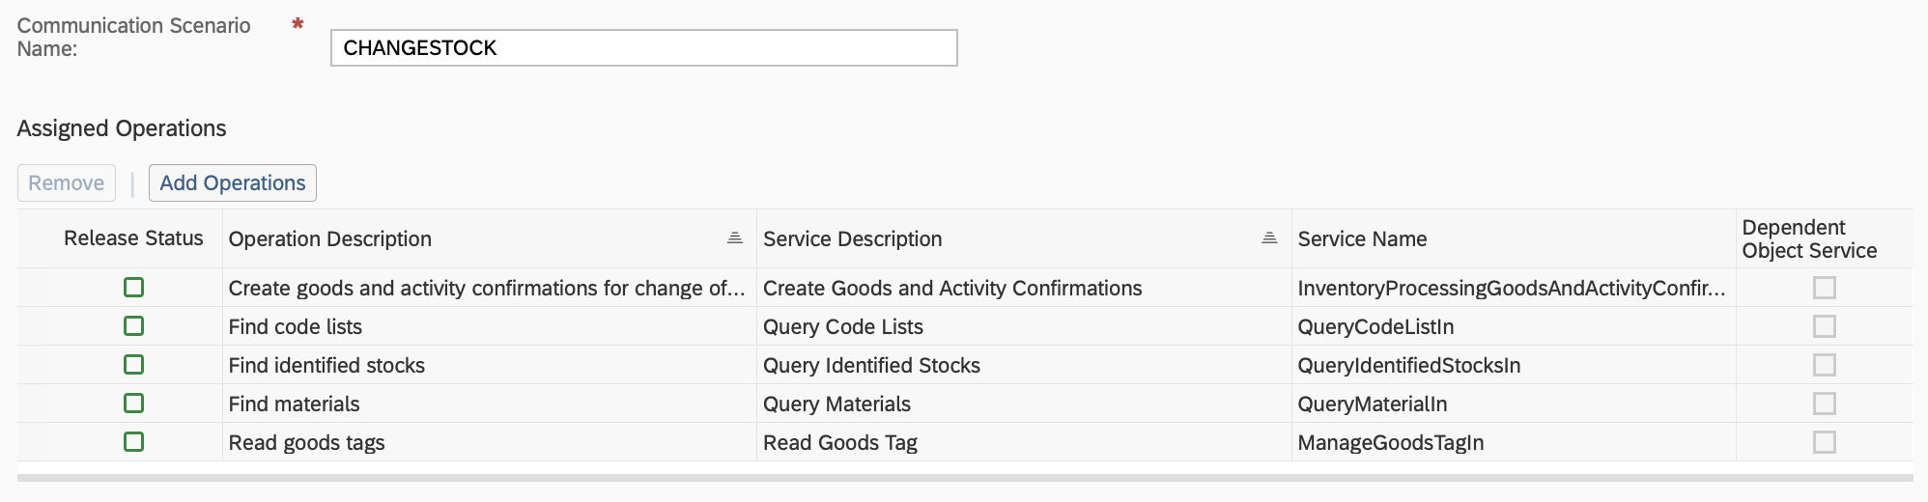Click the Service Name column header

click(x=1362, y=239)
